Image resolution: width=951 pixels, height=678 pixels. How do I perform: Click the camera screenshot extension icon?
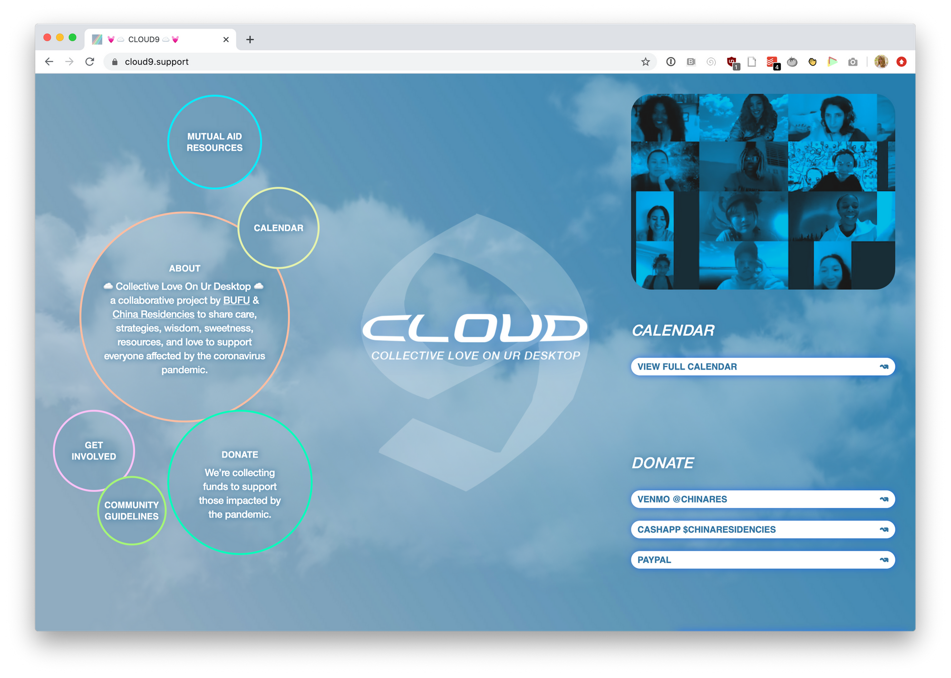point(853,62)
